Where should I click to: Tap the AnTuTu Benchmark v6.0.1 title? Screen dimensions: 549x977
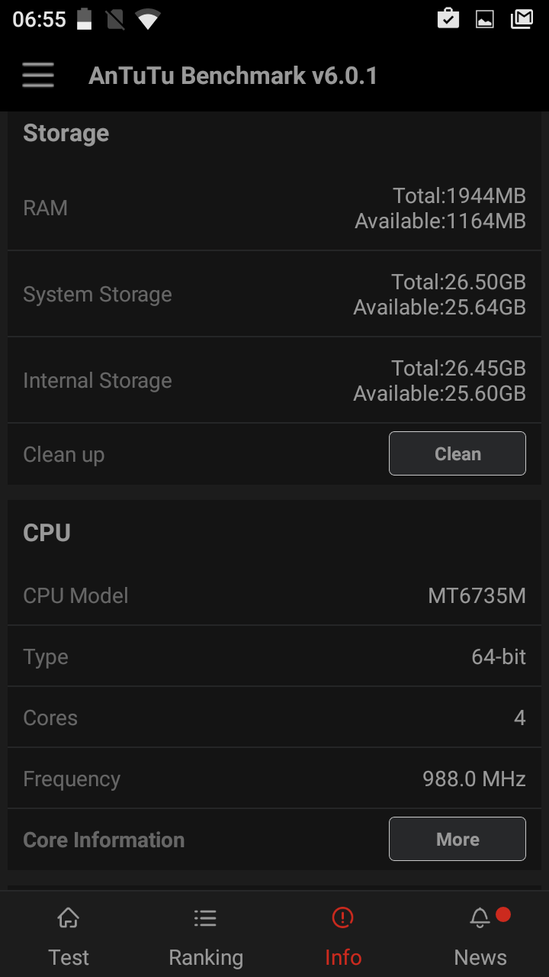pyautogui.click(x=233, y=76)
